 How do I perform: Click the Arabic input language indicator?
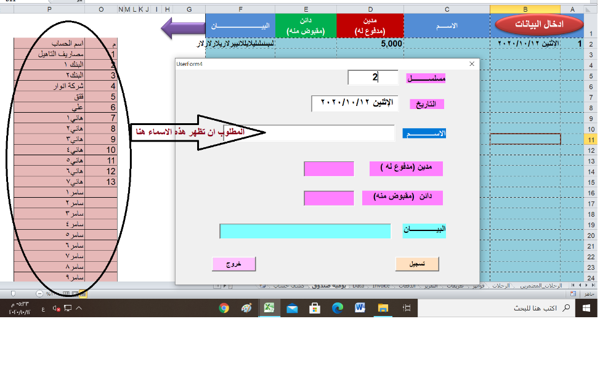(43, 309)
